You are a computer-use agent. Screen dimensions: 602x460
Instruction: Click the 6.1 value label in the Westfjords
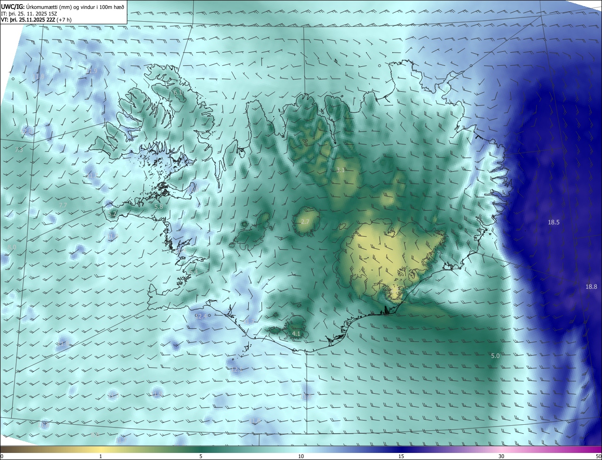[x=178, y=93]
